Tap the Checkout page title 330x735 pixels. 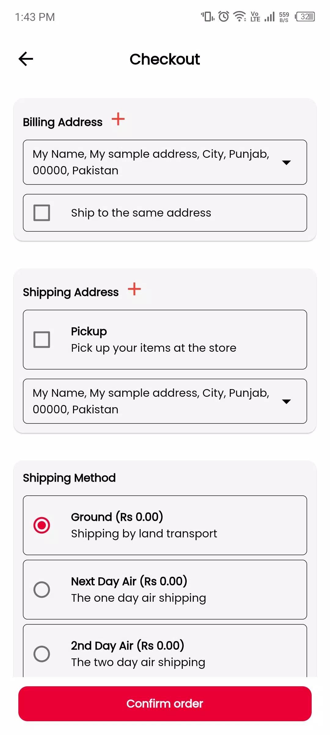165,59
